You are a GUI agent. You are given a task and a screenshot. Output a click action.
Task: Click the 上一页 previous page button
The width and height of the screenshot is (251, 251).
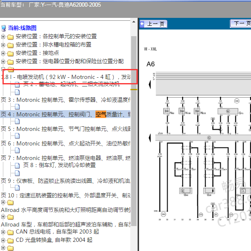(x=154, y=24)
